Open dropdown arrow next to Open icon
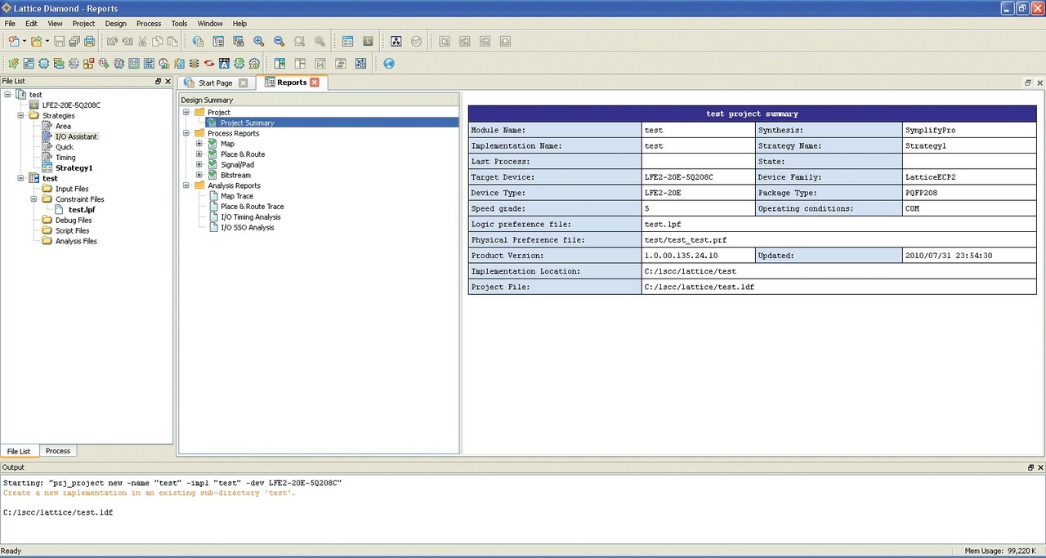Screen dimensions: 1046x558 (x=47, y=42)
